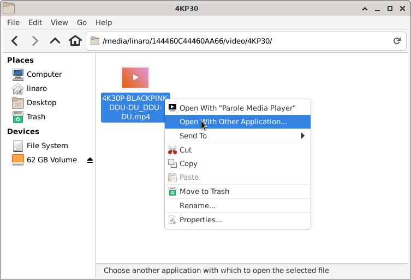Navigate to the parent folder with up arrow

[x=55, y=41]
